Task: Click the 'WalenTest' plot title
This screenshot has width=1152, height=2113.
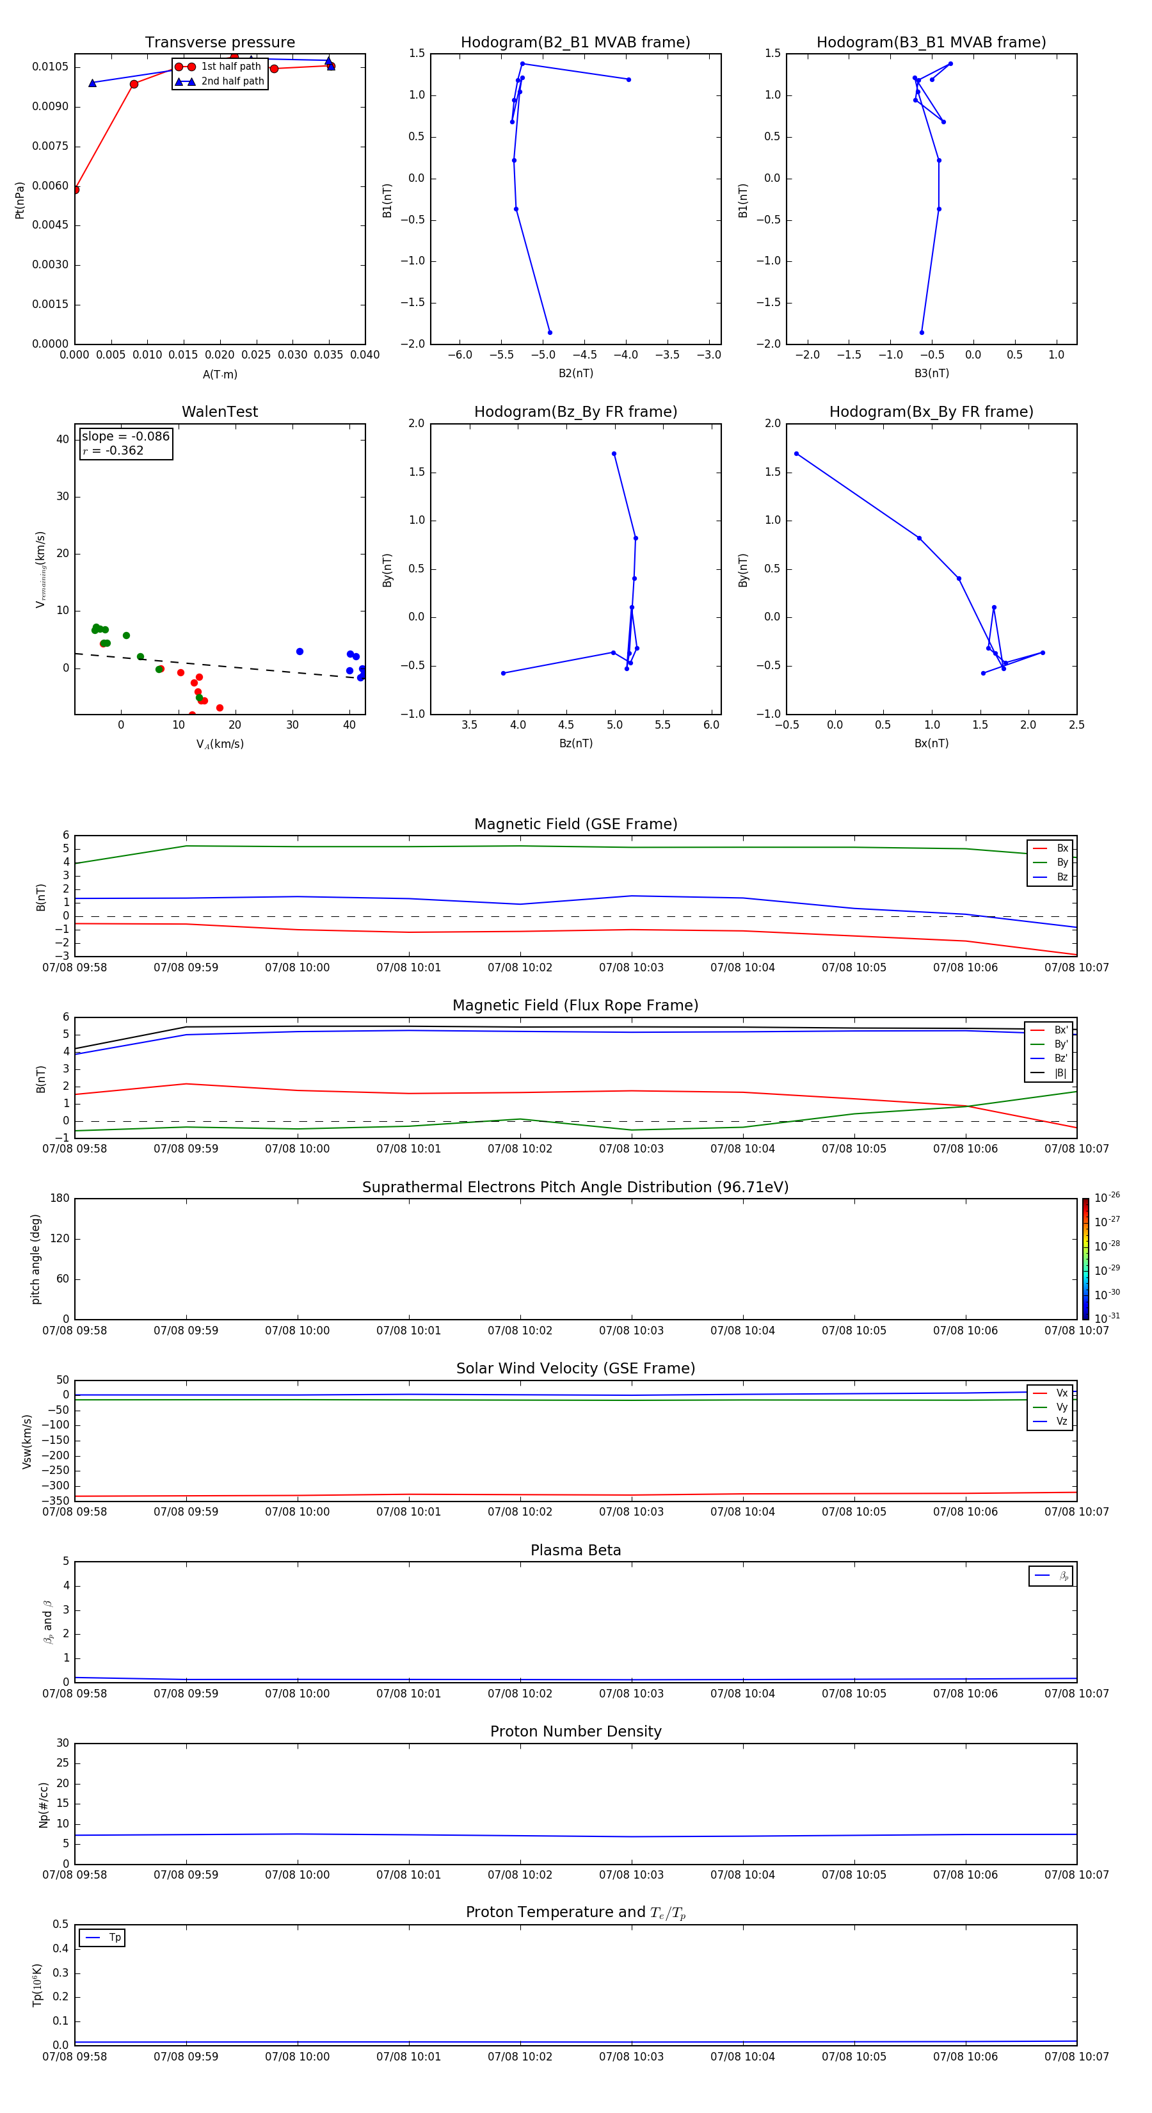Action: click(220, 412)
